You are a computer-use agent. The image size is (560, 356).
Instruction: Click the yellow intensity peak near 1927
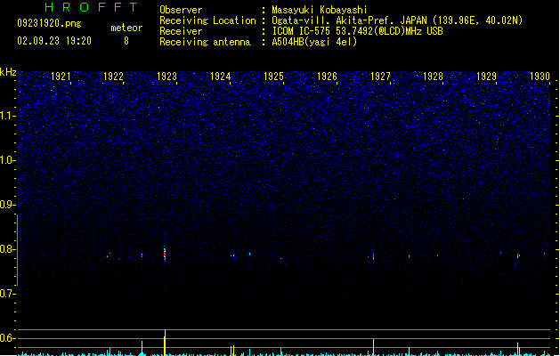374,347
